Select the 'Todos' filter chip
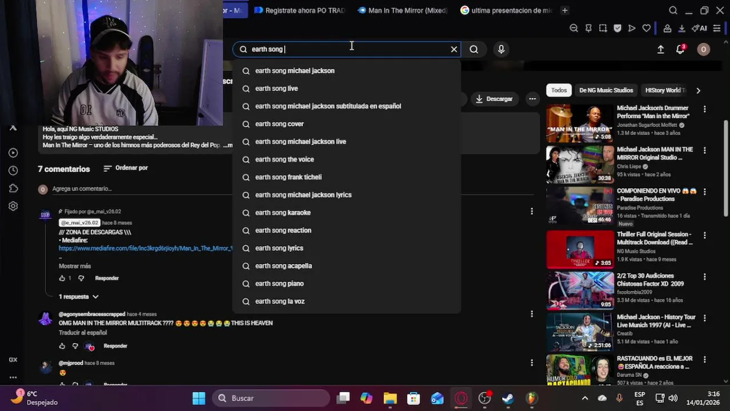 pos(559,90)
